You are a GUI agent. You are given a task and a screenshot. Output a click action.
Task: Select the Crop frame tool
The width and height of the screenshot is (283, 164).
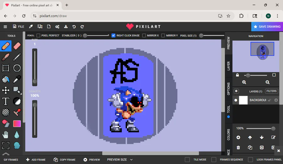[x=6, y=146]
